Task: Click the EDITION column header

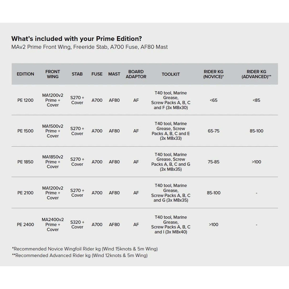Action: [25, 74]
